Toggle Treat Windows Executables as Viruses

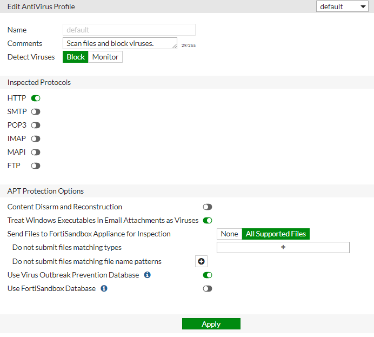208,220
